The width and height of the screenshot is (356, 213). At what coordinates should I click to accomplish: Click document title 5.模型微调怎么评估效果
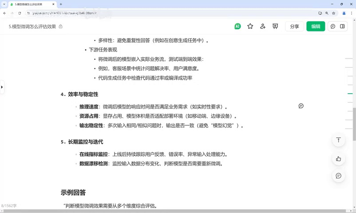point(32,27)
